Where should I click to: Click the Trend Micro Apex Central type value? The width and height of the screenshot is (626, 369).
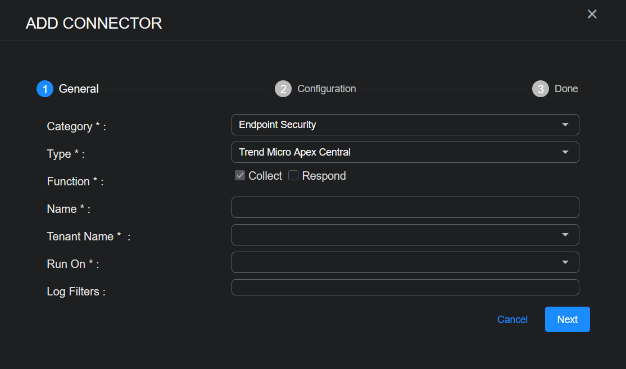294,152
